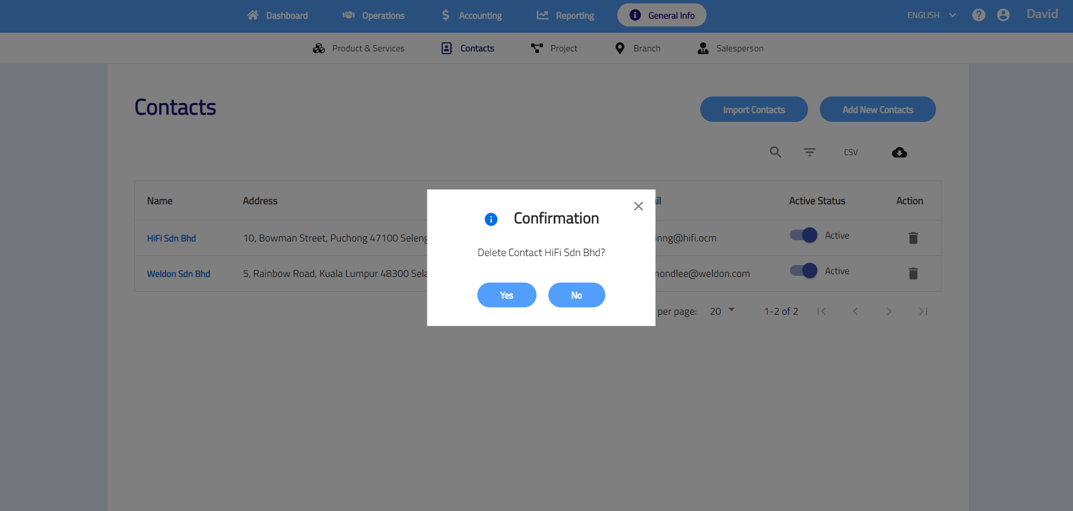Image resolution: width=1073 pixels, height=511 pixels.
Task: Toggle Active status for Weldon Sdn Bhd
Action: [803, 271]
